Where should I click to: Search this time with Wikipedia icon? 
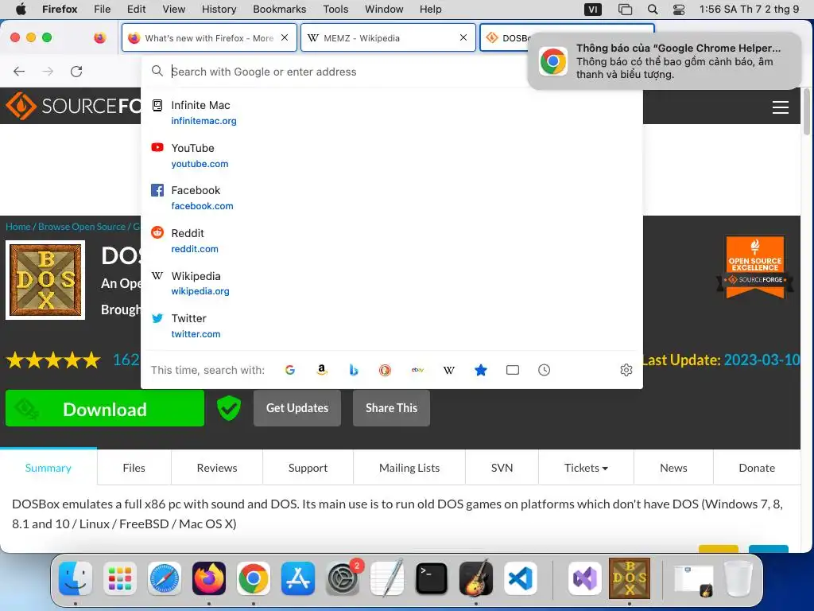tap(449, 370)
